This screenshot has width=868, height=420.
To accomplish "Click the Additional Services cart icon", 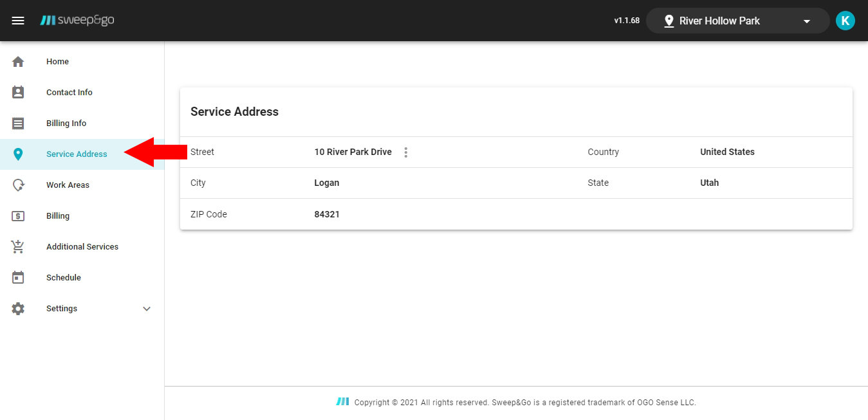I will [17, 246].
